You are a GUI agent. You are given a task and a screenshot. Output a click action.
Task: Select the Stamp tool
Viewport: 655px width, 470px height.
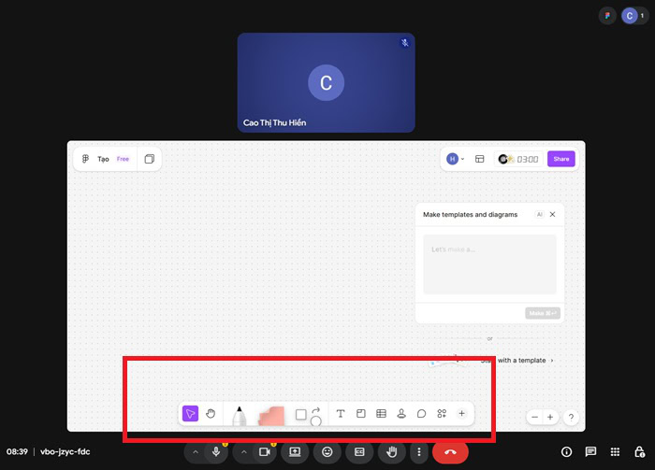pyautogui.click(x=401, y=414)
